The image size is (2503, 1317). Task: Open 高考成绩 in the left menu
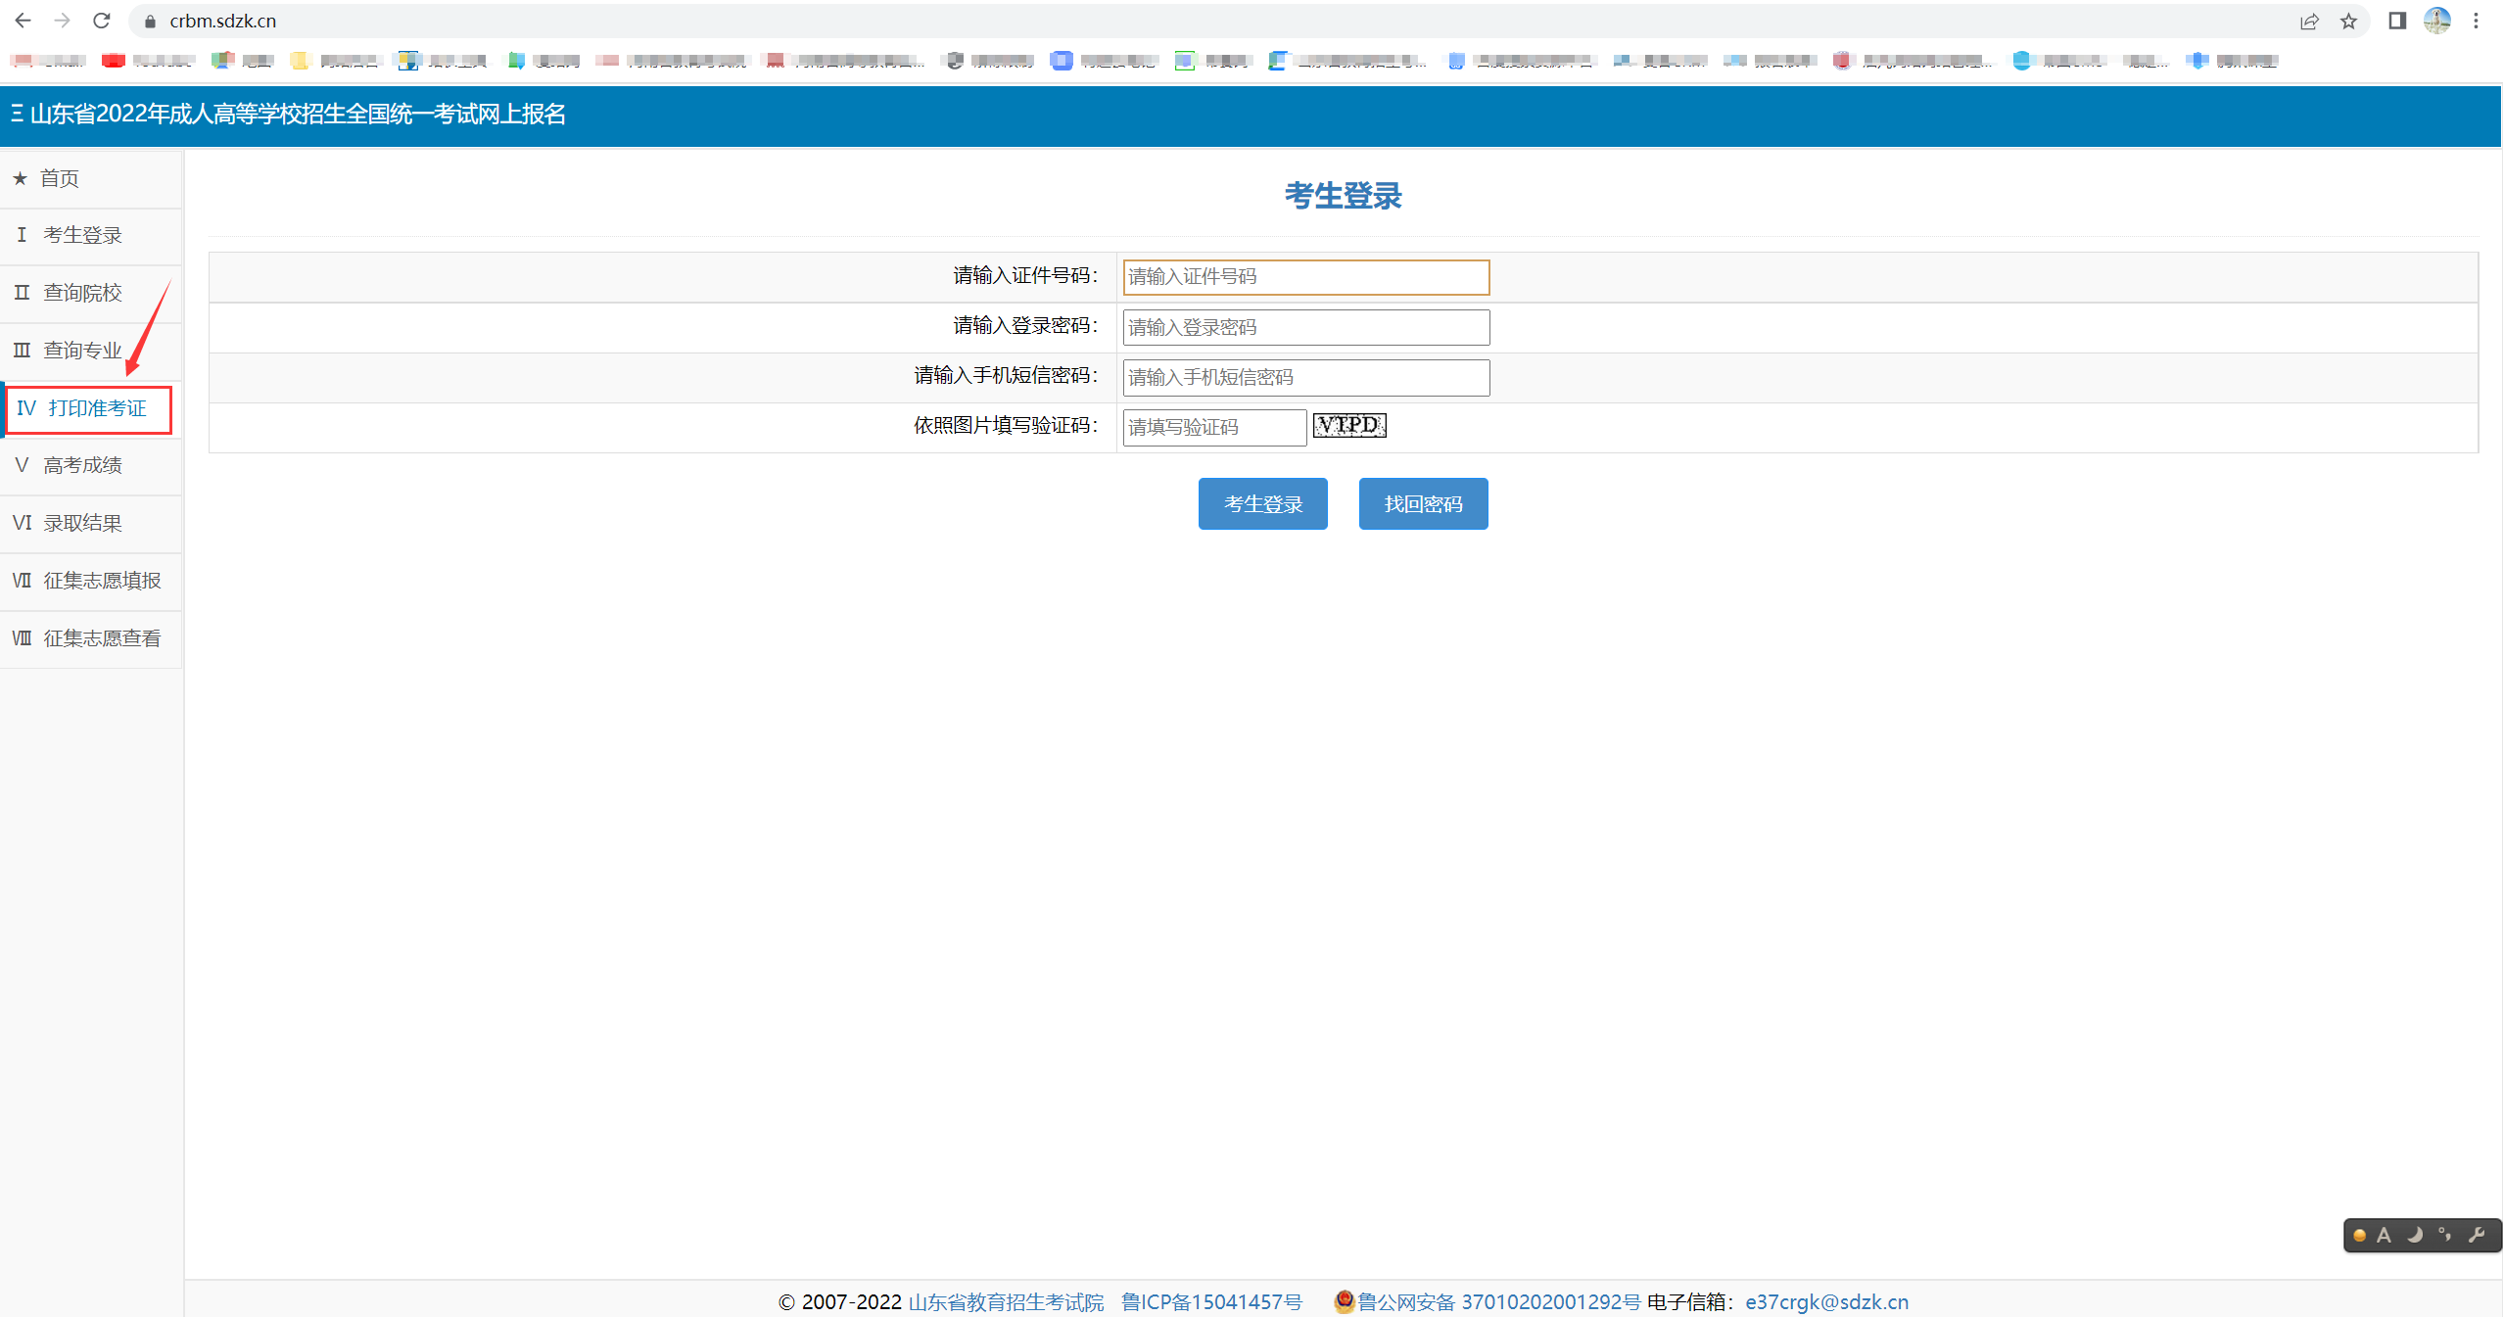click(x=82, y=465)
